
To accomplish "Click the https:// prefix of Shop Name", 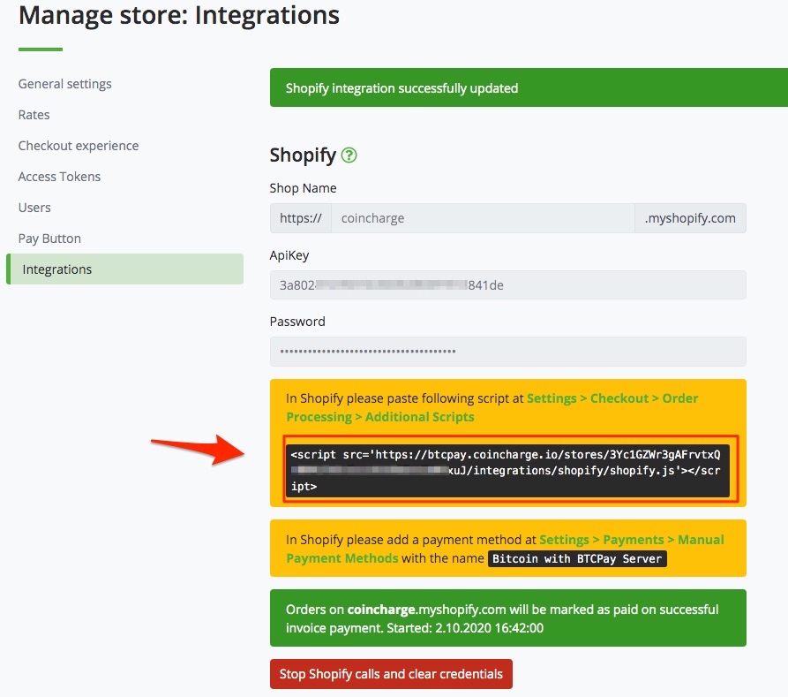I will point(301,218).
